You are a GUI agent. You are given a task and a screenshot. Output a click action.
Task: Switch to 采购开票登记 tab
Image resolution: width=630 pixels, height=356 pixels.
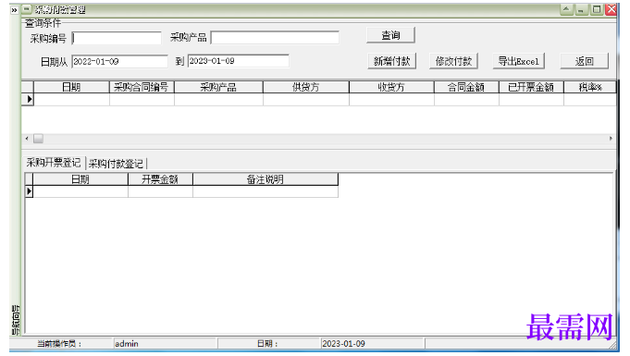[54, 163]
